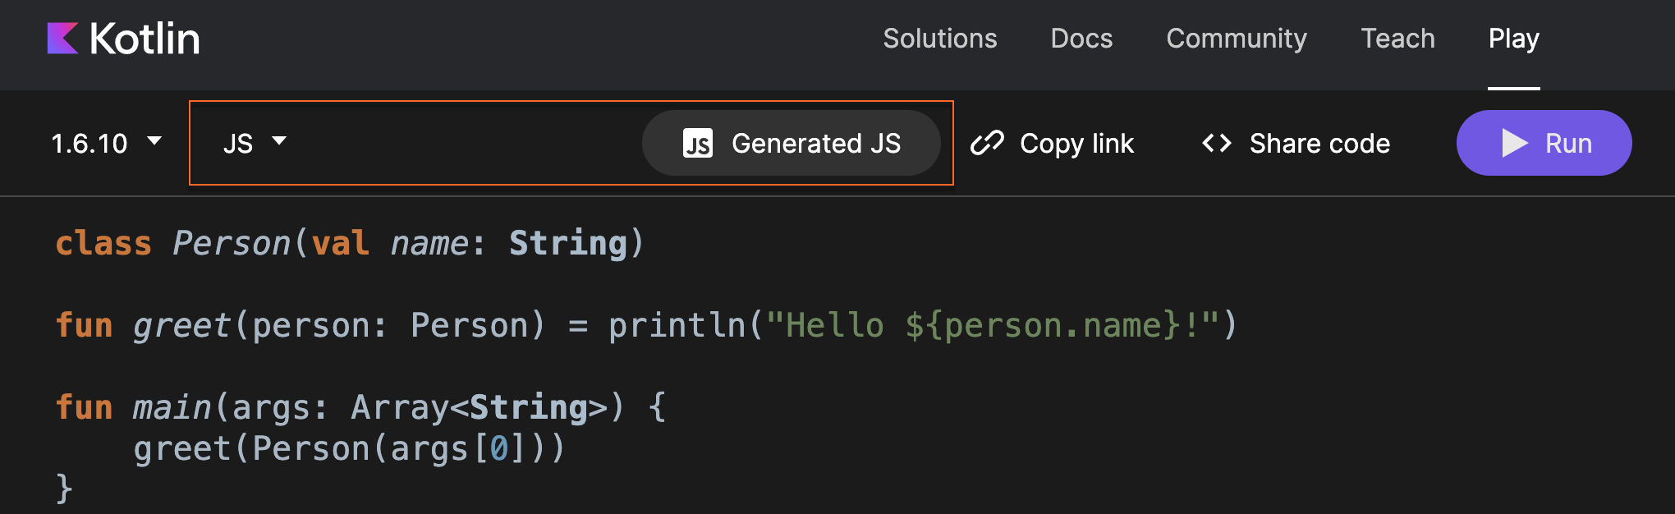Click 'Array<String>' parameter type in main
1675x514 pixels.
[x=478, y=407]
